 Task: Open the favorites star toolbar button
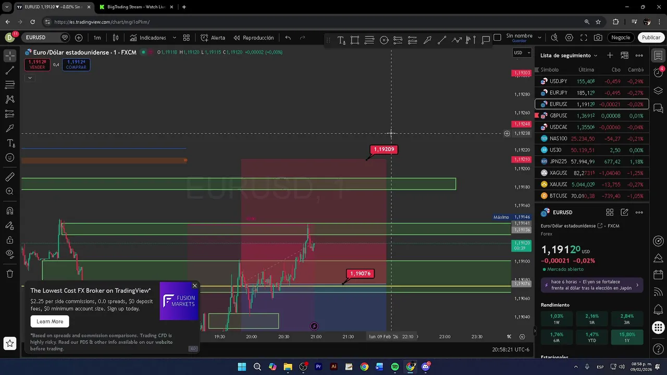10,343
